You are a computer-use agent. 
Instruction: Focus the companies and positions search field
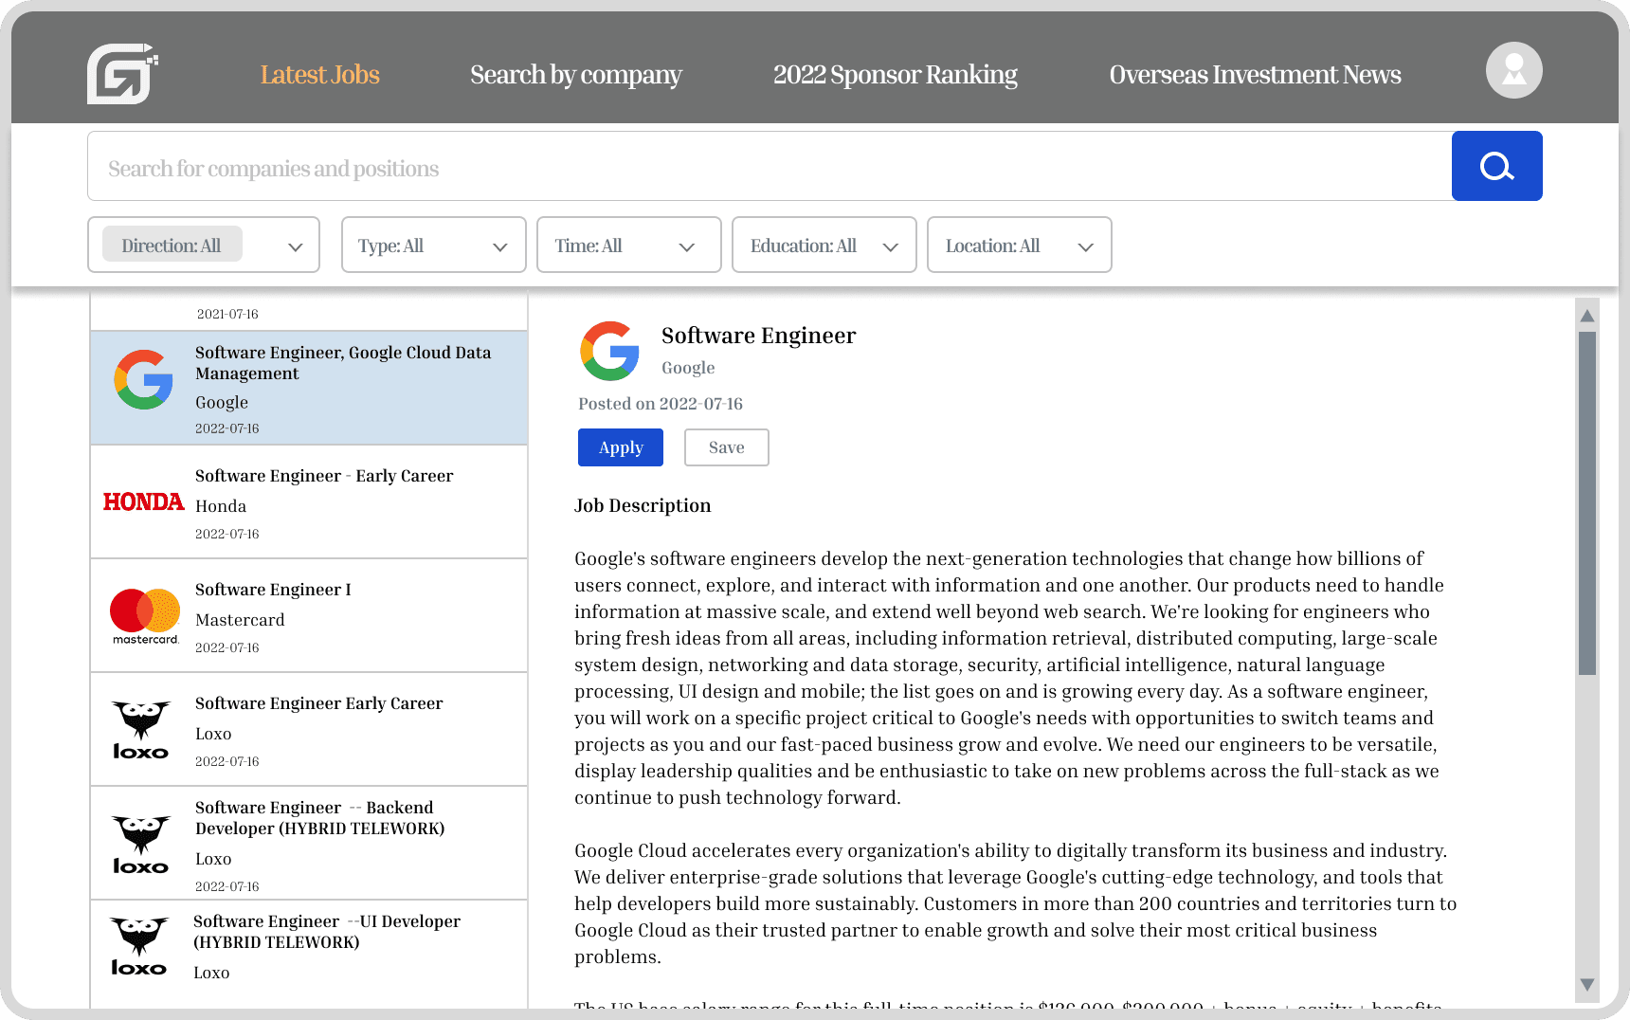pyautogui.click(x=770, y=166)
